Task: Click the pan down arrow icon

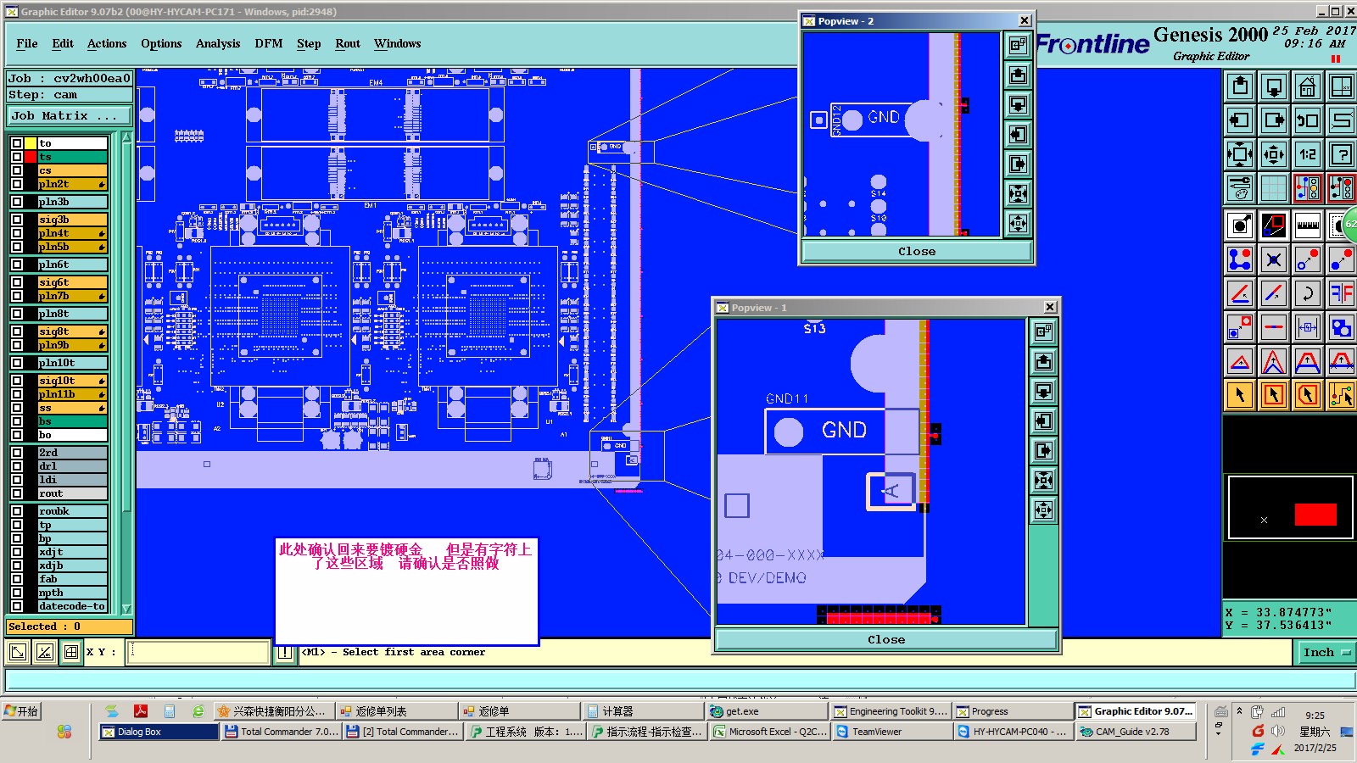Action: pyautogui.click(x=1274, y=86)
